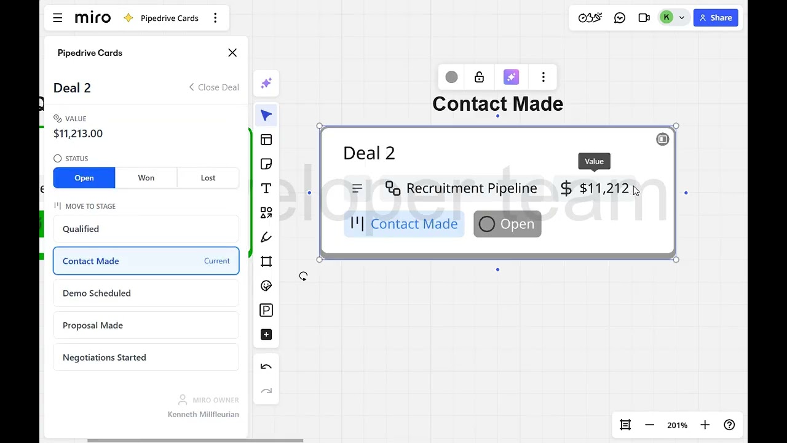Image resolution: width=787 pixels, height=443 pixels.
Task: Open board options three-dot menu
Action: [215, 18]
